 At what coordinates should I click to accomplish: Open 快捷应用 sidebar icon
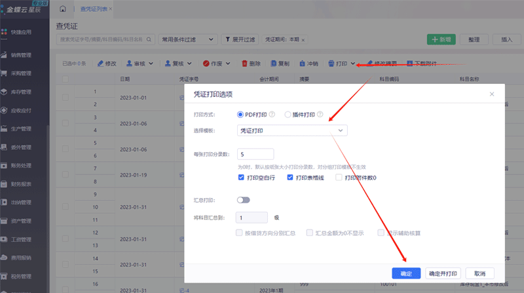point(4,31)
